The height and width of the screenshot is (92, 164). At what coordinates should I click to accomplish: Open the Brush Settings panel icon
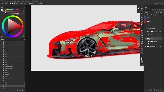[x=139, y=8]
